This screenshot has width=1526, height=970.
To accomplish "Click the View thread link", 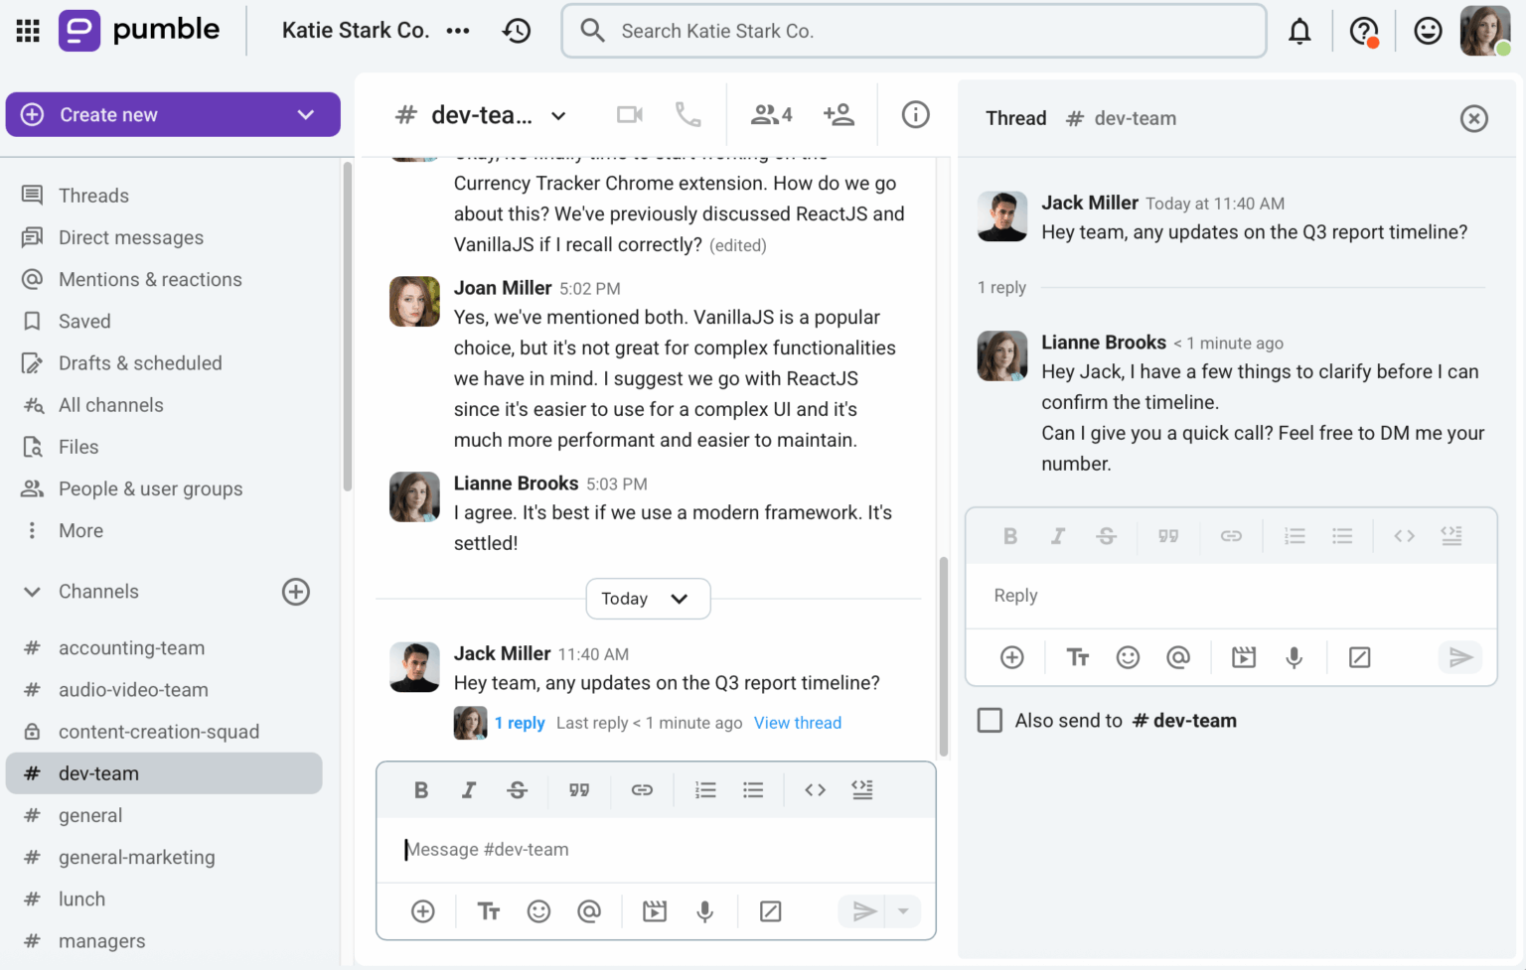I will click(x=797, y=723).
